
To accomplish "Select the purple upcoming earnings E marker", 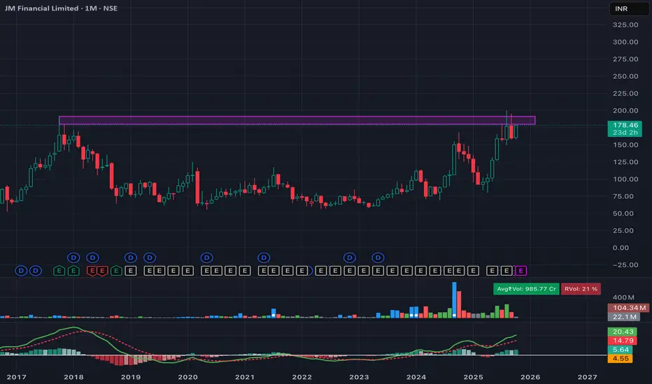I will tap(520, 271).
